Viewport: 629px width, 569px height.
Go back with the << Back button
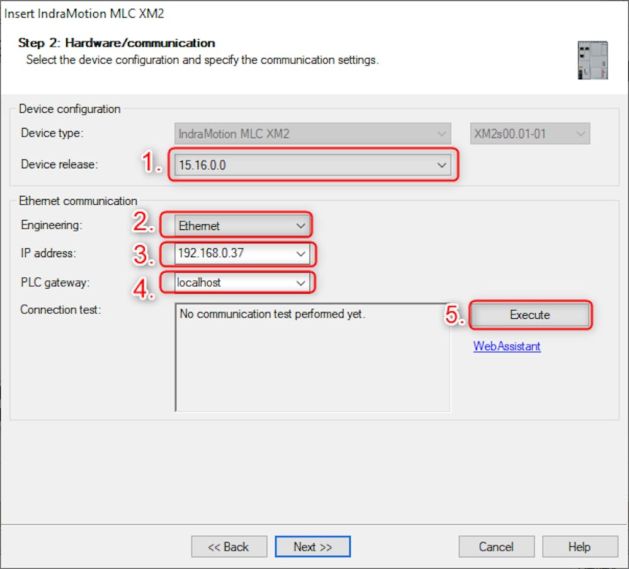[229, 546]
